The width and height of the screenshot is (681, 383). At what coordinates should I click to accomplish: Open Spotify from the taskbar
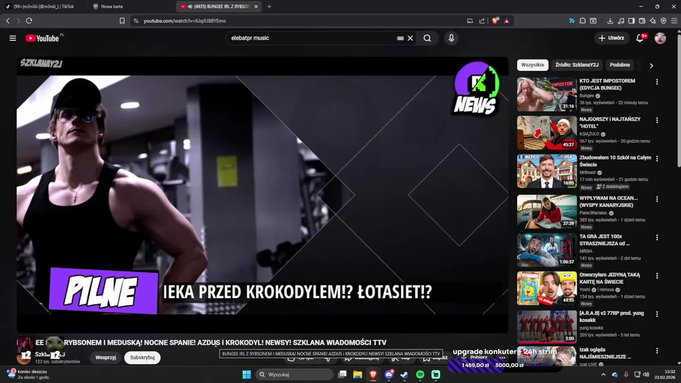[420, 374]
